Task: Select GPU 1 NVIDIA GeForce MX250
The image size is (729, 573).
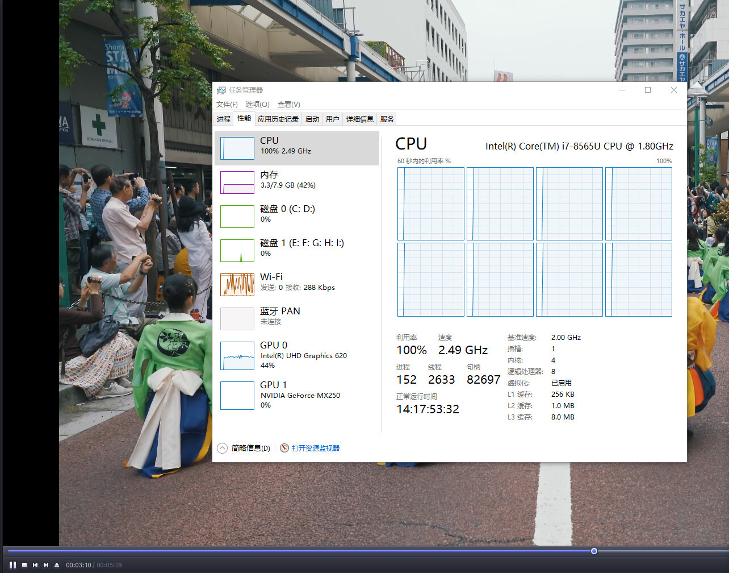Action: [x=297, y=396]
